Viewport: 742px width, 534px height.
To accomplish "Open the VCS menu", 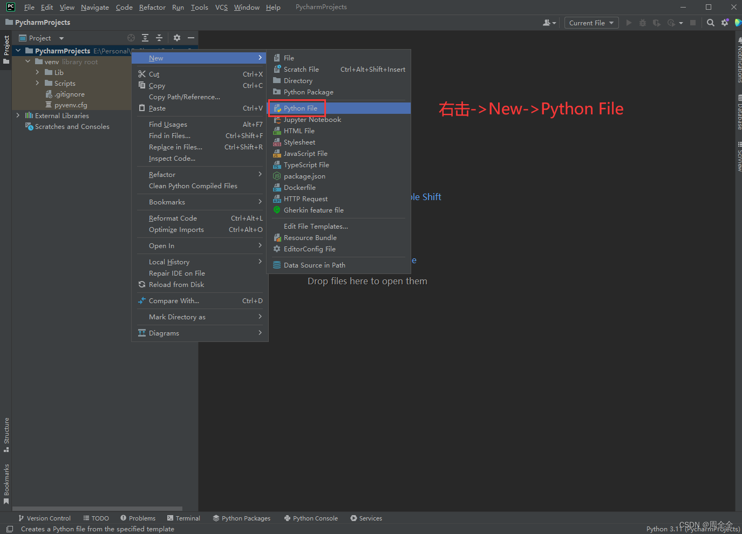I will [x=221, y=8].
